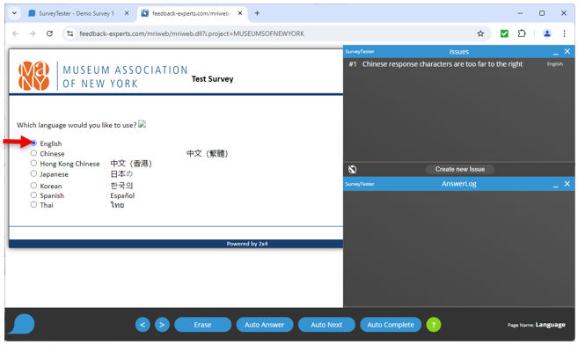This screenshot has width=578, height=345.
Task: Go to next page with right arrow button
Action: 162,325
